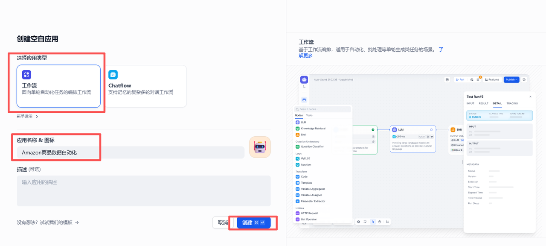Click the app name field containing Amazon商品数据自动化
Screen dimensions: 546x246
pyautogui.click(x=131, y=152)
